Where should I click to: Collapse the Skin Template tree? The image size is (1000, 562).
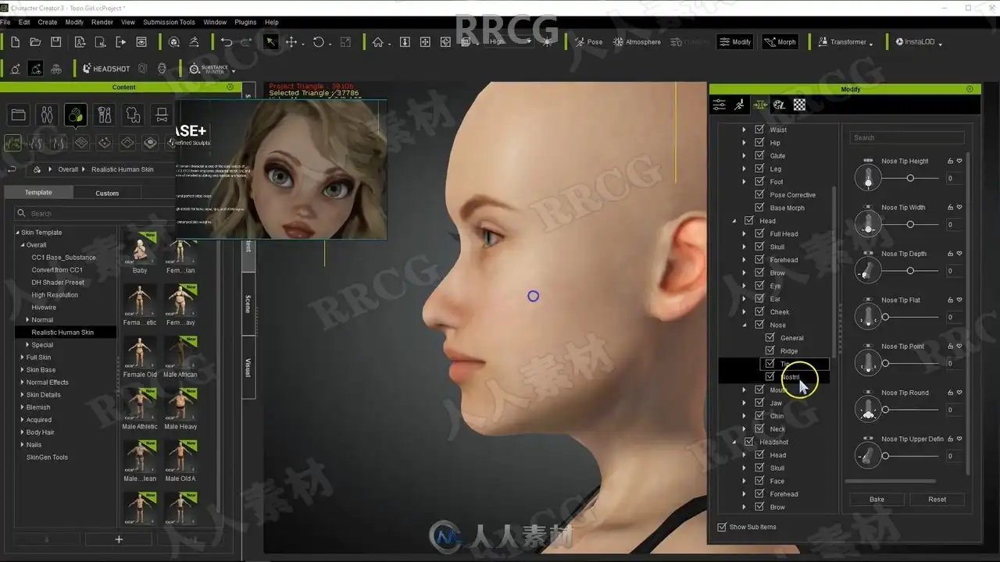point(17,233)
